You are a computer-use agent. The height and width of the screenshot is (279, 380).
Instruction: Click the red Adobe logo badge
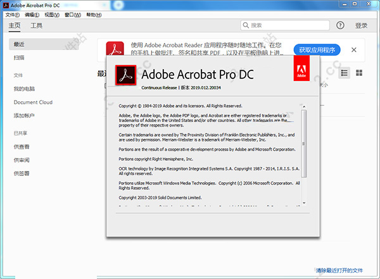tap(301, 68)
